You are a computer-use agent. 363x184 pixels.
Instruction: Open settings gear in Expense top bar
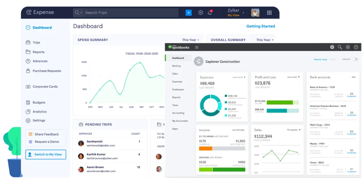point(201,13)
